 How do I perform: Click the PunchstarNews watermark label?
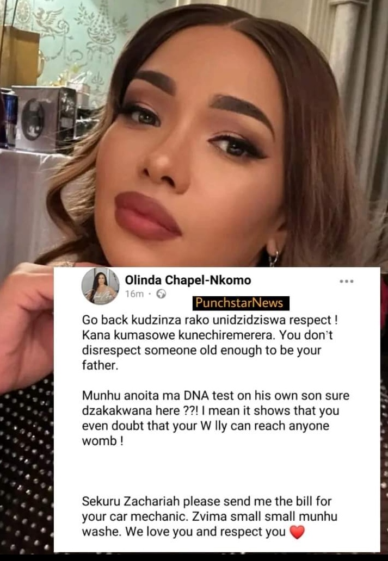241,303
